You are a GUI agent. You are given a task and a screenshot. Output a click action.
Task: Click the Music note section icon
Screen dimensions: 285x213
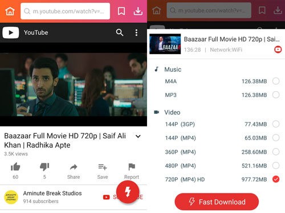(156, 69)
